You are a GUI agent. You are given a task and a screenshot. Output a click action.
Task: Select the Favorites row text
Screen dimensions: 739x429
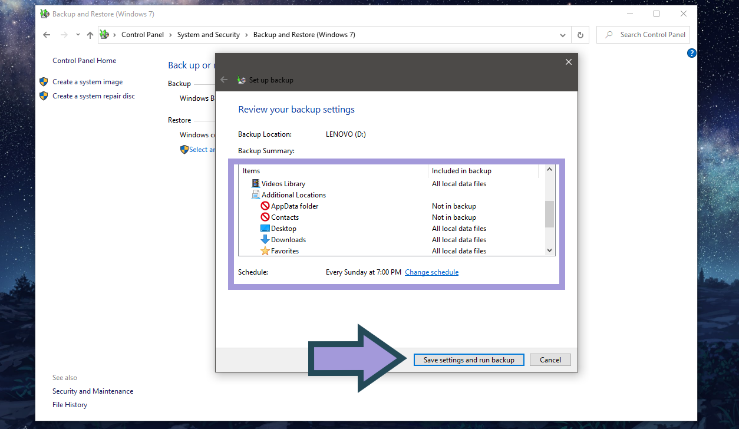tap(285, 251)
